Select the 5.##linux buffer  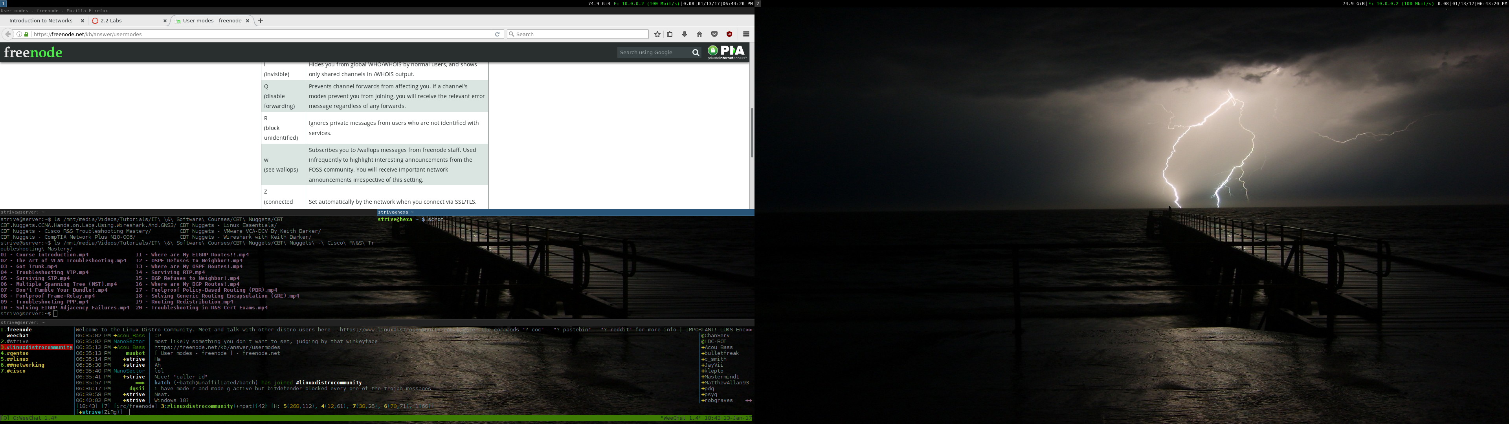(15, 359)
